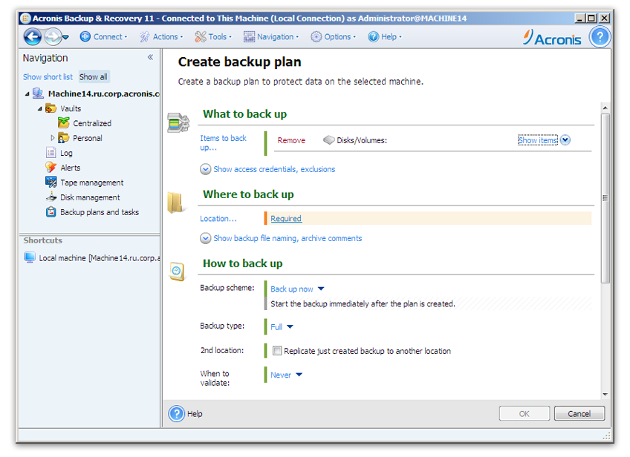Expand Show access credentials, exclusions
The height and width of the screenshot is (457, 630).
pos(267,169)
